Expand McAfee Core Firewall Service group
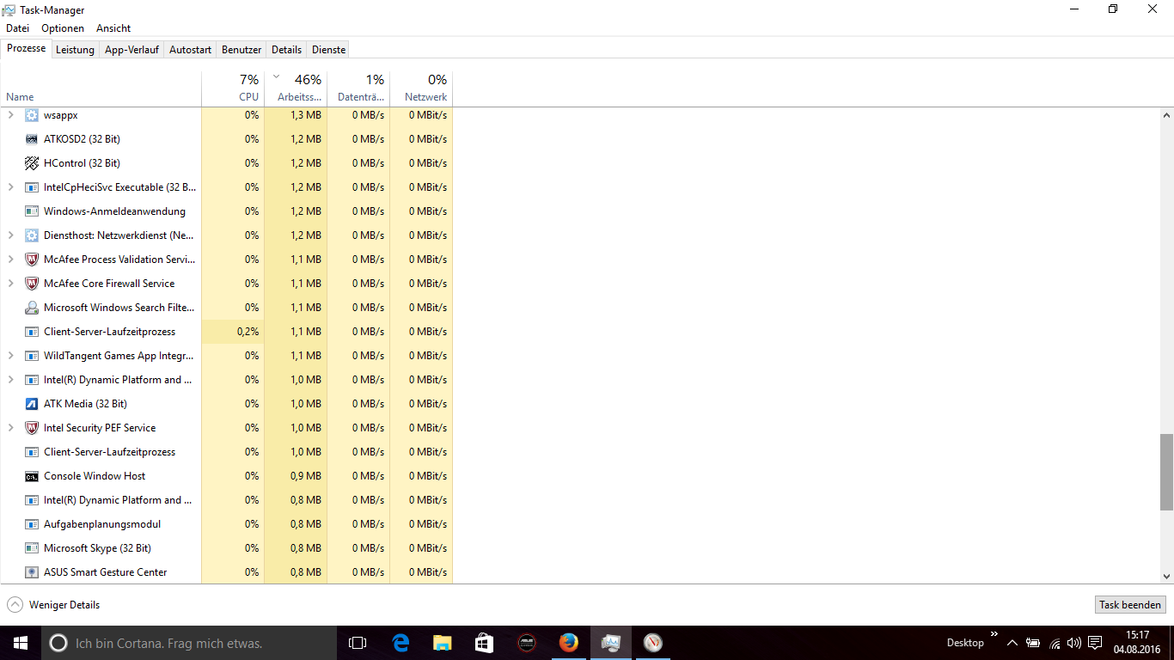This screenshot has width=1174, height=660. point(11,284)
